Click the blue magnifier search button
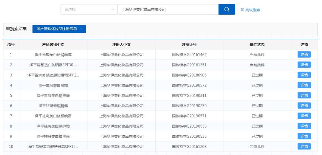 pos(227,10)
